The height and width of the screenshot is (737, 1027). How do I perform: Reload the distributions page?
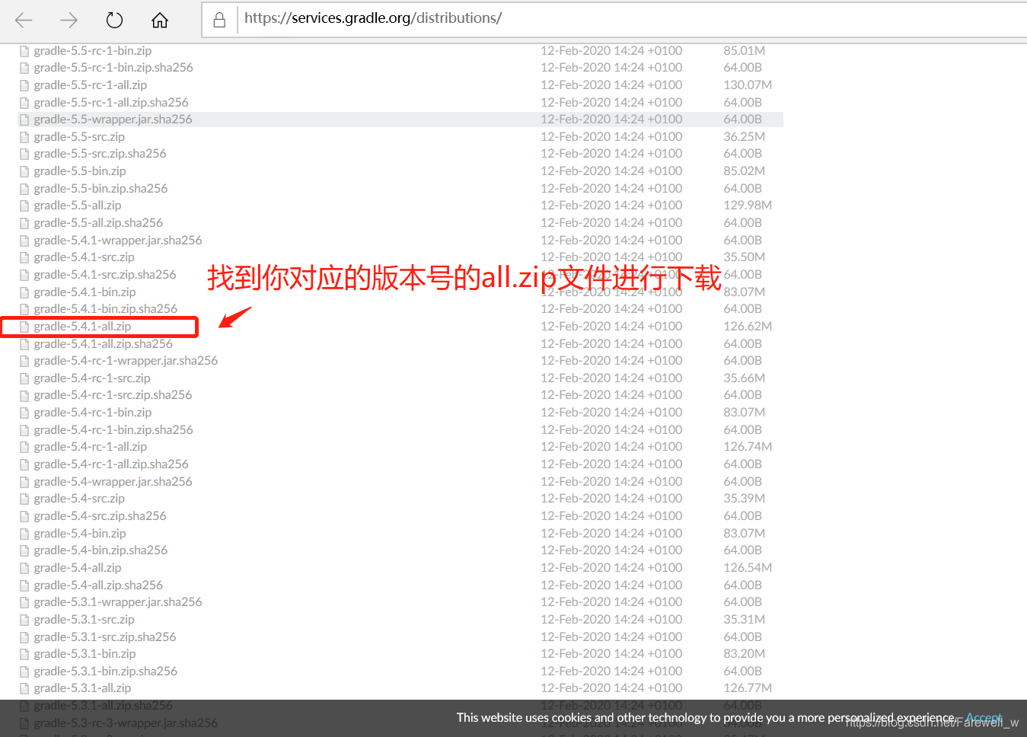click(x=114, y=20)
